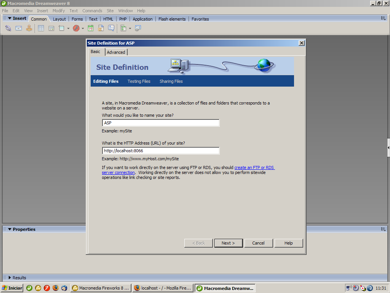The width and height of the screenshot is (390, 293).
Task: Open the Insert panel options menu
Action: pos(383,18)
